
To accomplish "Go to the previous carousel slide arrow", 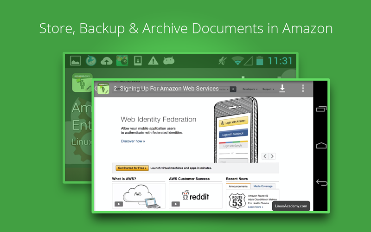I will pos(265,156).
